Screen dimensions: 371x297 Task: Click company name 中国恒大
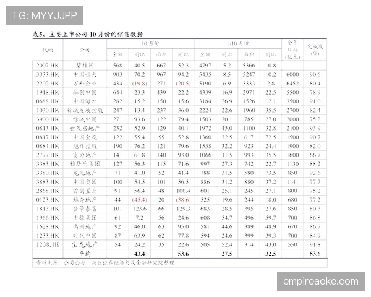85,75
